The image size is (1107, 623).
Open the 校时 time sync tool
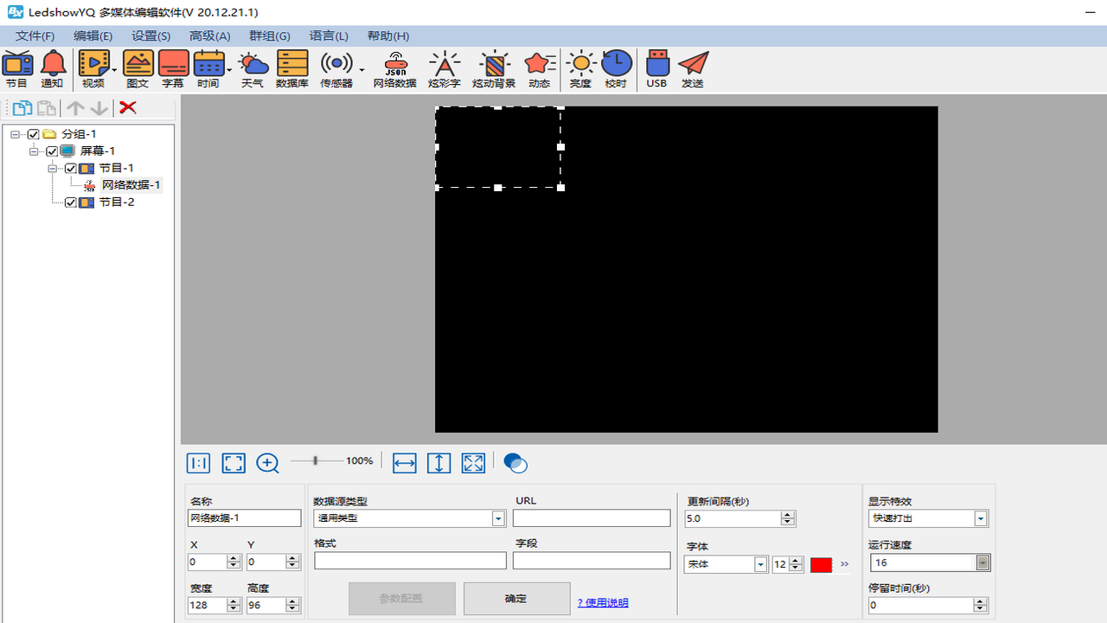(616, 69)
